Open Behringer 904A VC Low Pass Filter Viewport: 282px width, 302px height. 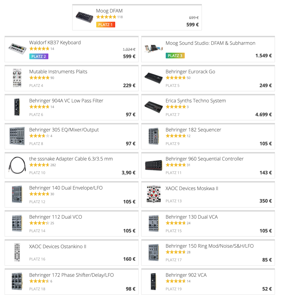coord(66,101)
